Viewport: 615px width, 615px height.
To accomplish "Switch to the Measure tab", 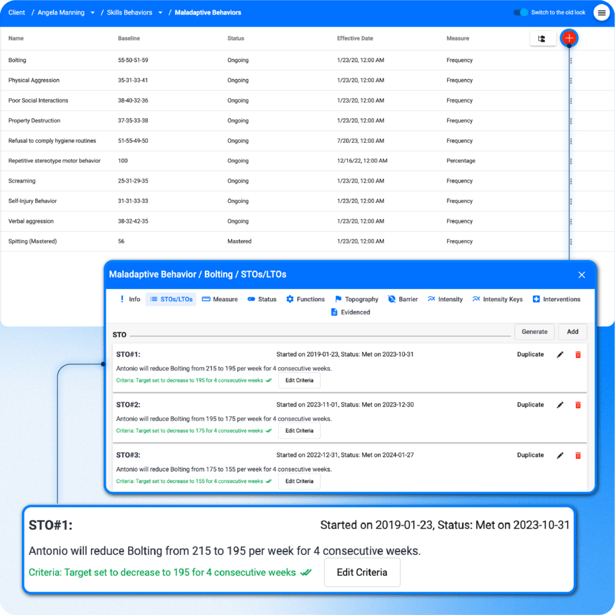I will [x=220, y=299].
